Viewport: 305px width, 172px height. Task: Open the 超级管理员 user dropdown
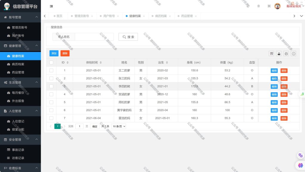[x=295, y=6]
